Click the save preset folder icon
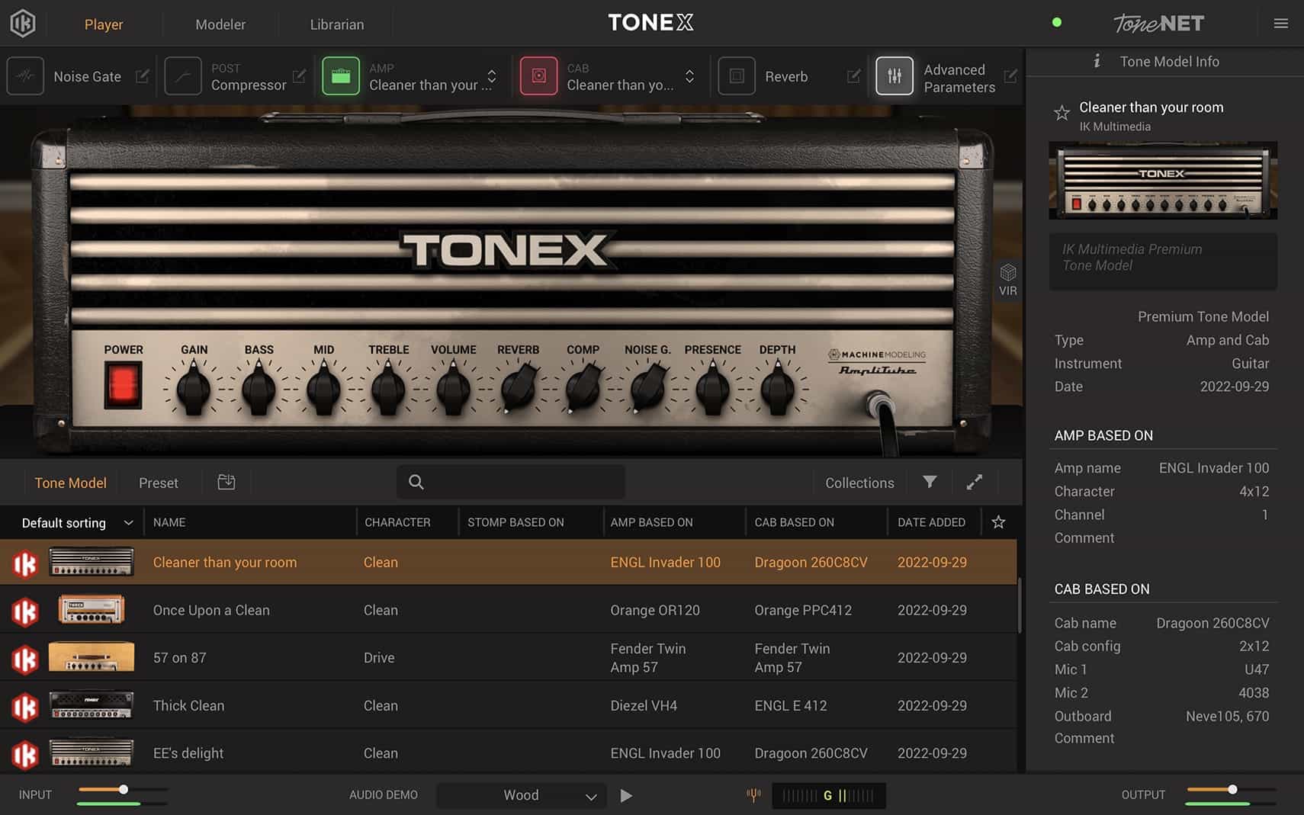This screenshot has height=815, width=1304. (226, 482)
